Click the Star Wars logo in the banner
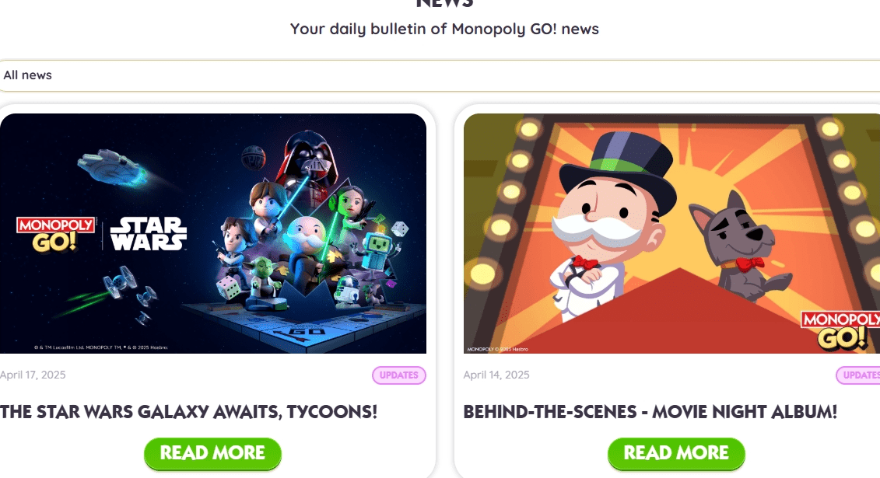 coord(149,233)
